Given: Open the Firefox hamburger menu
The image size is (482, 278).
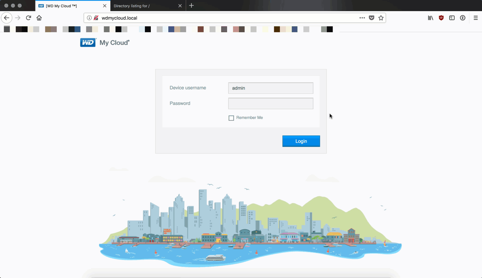Looking at the screenshot, I should click(475, 18).
